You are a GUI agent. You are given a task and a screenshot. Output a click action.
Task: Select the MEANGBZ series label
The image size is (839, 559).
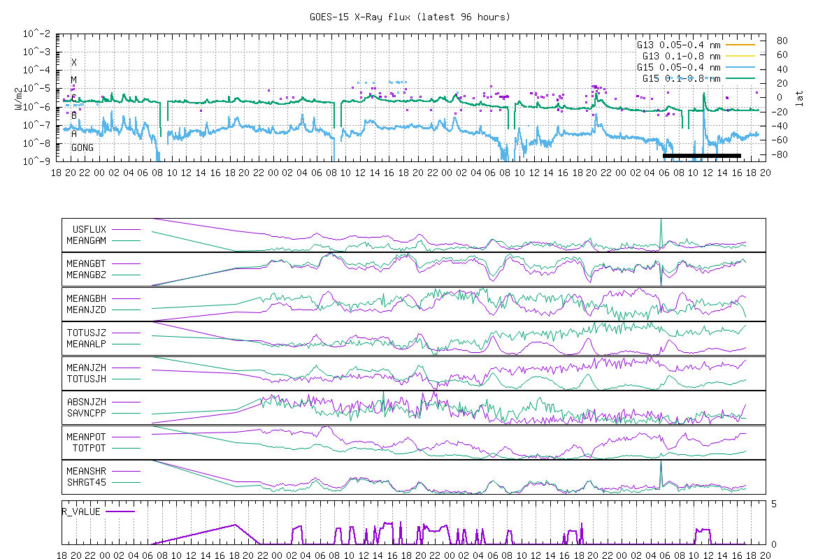86,275
